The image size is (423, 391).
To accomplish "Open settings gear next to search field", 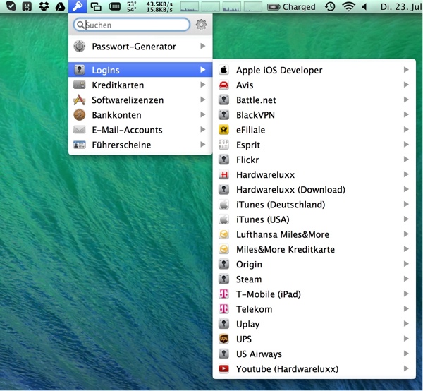I will [201, 25].
